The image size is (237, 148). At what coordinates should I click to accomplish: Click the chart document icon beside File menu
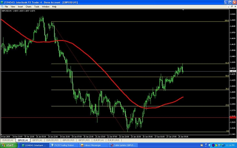[x=2, y=7]
